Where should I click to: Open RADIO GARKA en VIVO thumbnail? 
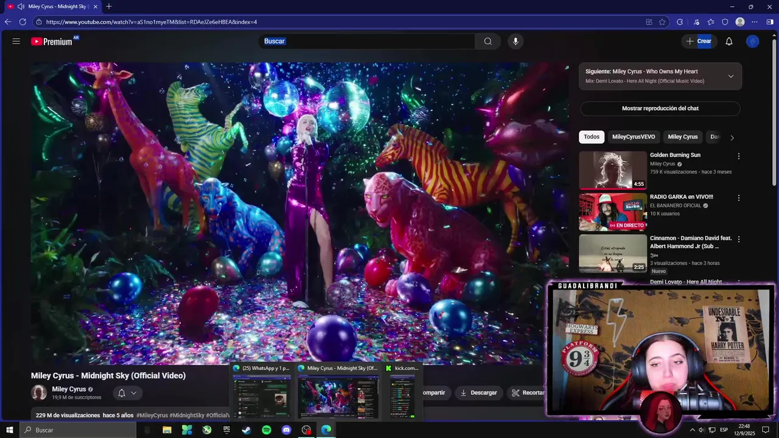tap(613, 212)
